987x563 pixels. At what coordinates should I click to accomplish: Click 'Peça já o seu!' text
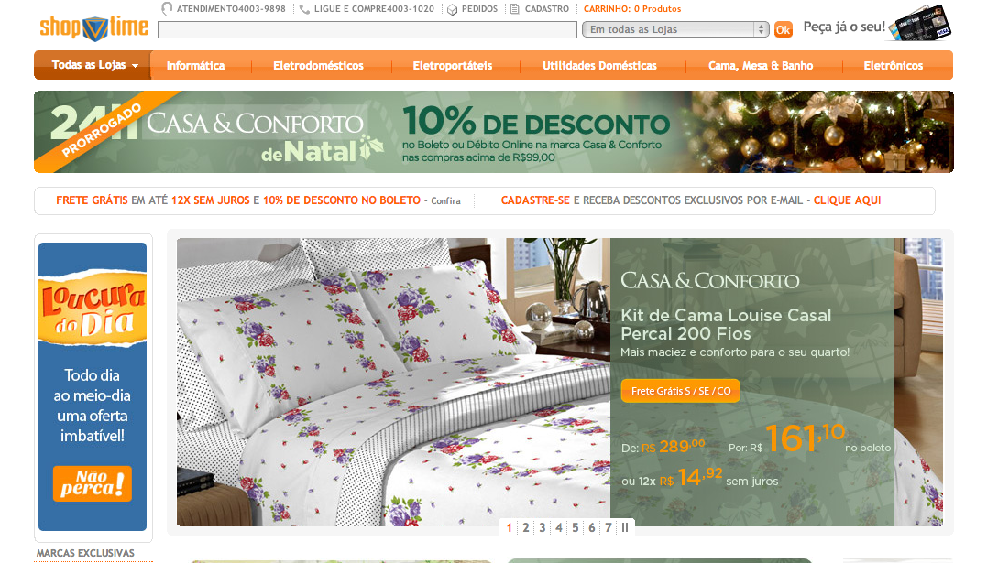[844, 27]
